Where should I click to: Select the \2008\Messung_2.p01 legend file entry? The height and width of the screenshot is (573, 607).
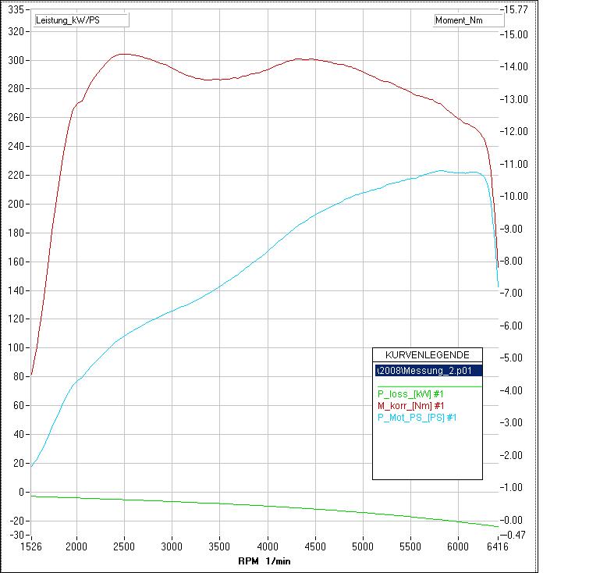coord(428,371)
